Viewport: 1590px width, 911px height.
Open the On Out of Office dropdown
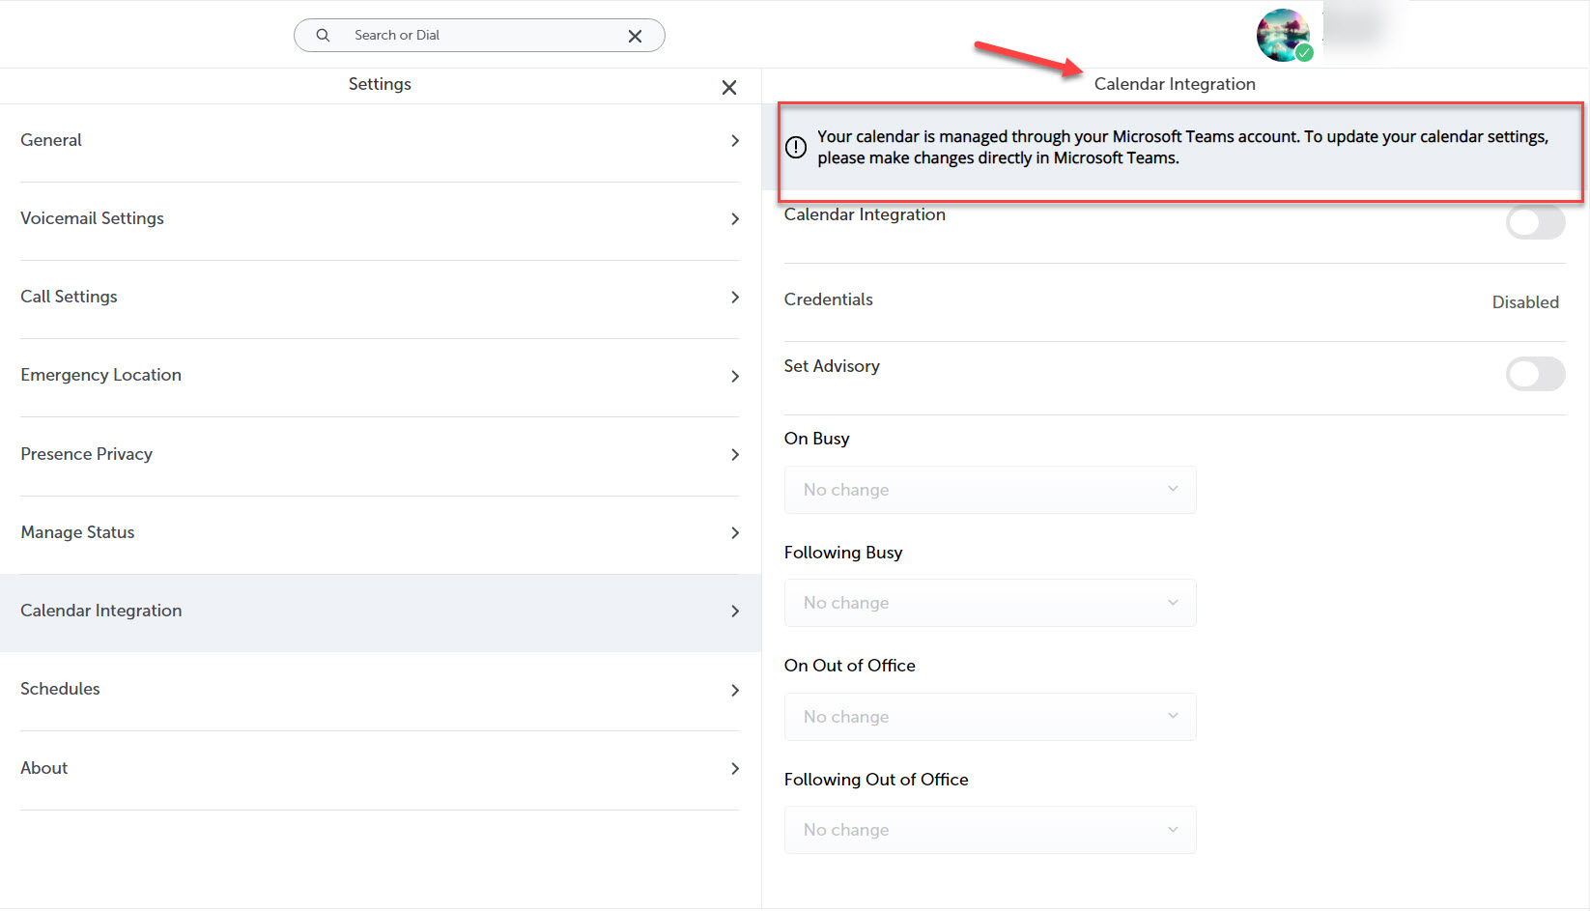pos(990,717)
